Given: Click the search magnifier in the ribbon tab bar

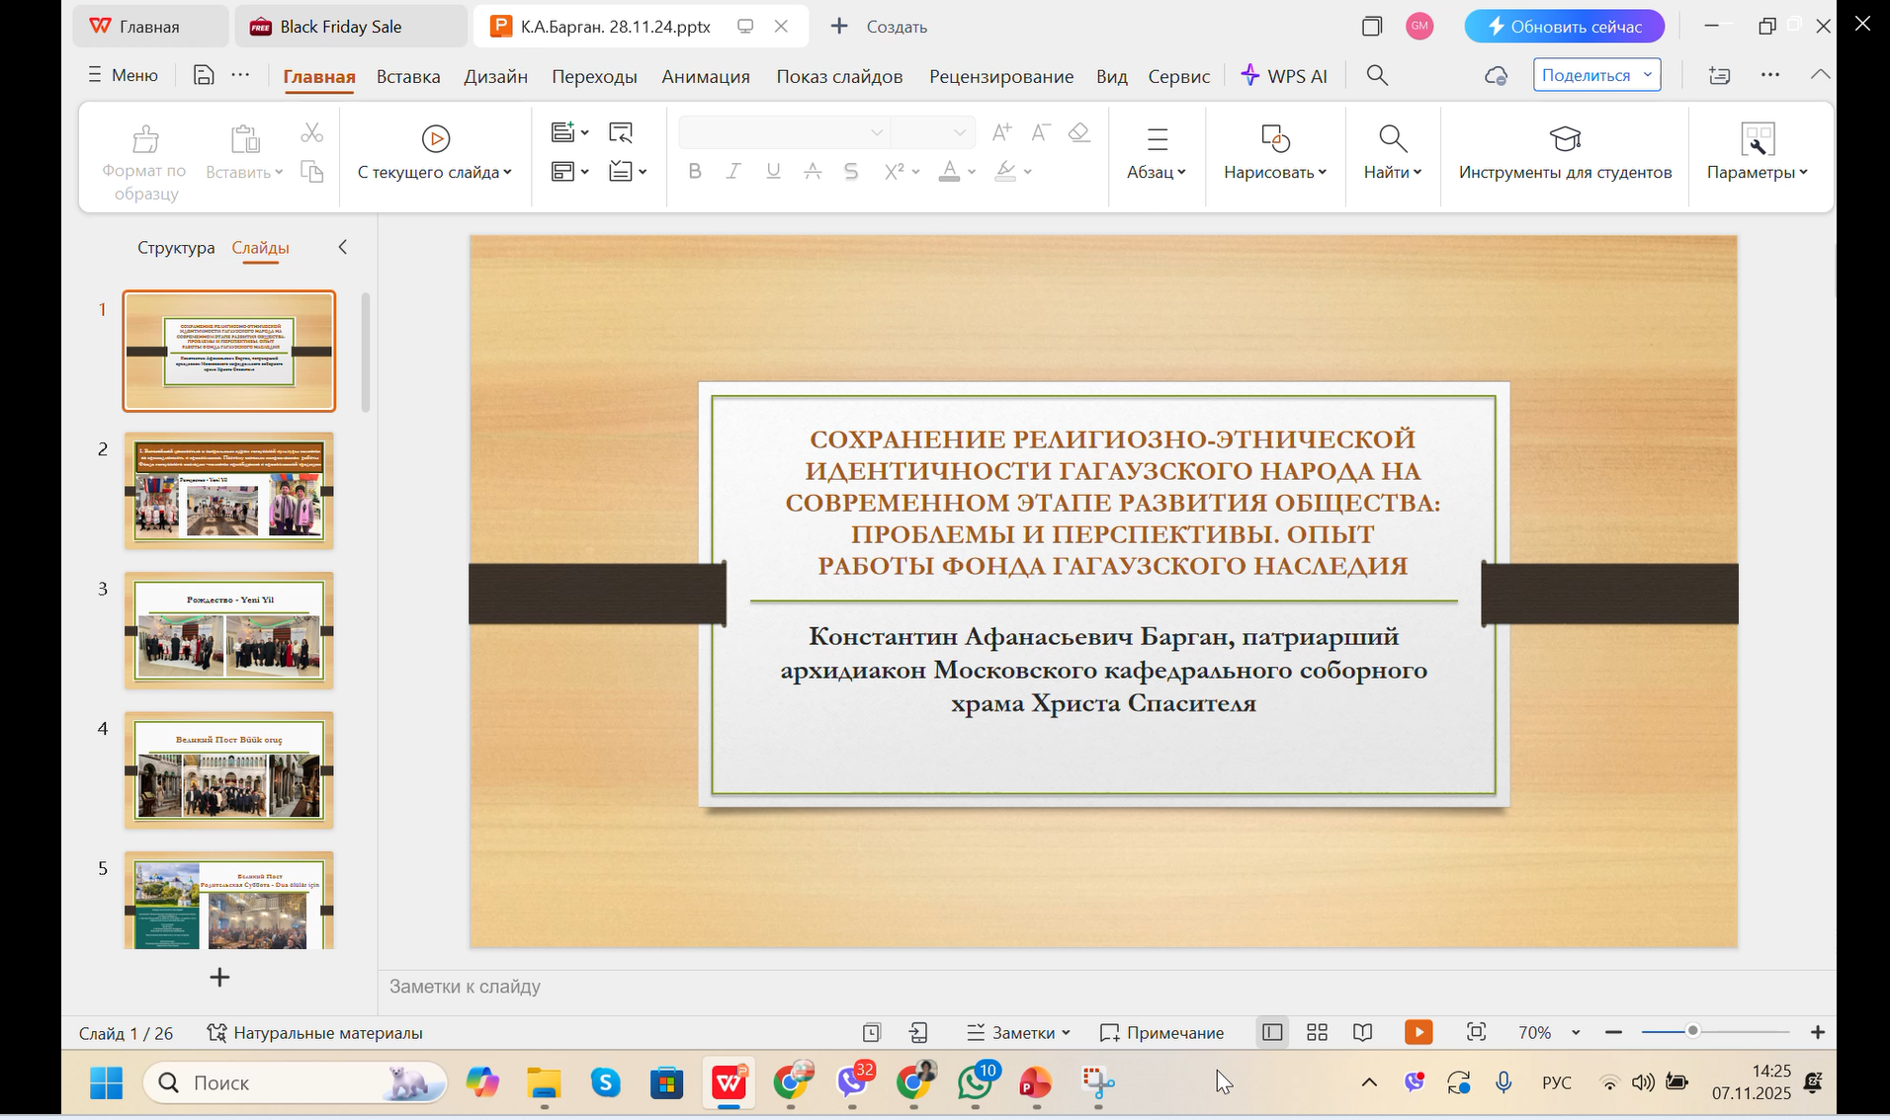Looking at the screenshot, I should coord(1377,75).
